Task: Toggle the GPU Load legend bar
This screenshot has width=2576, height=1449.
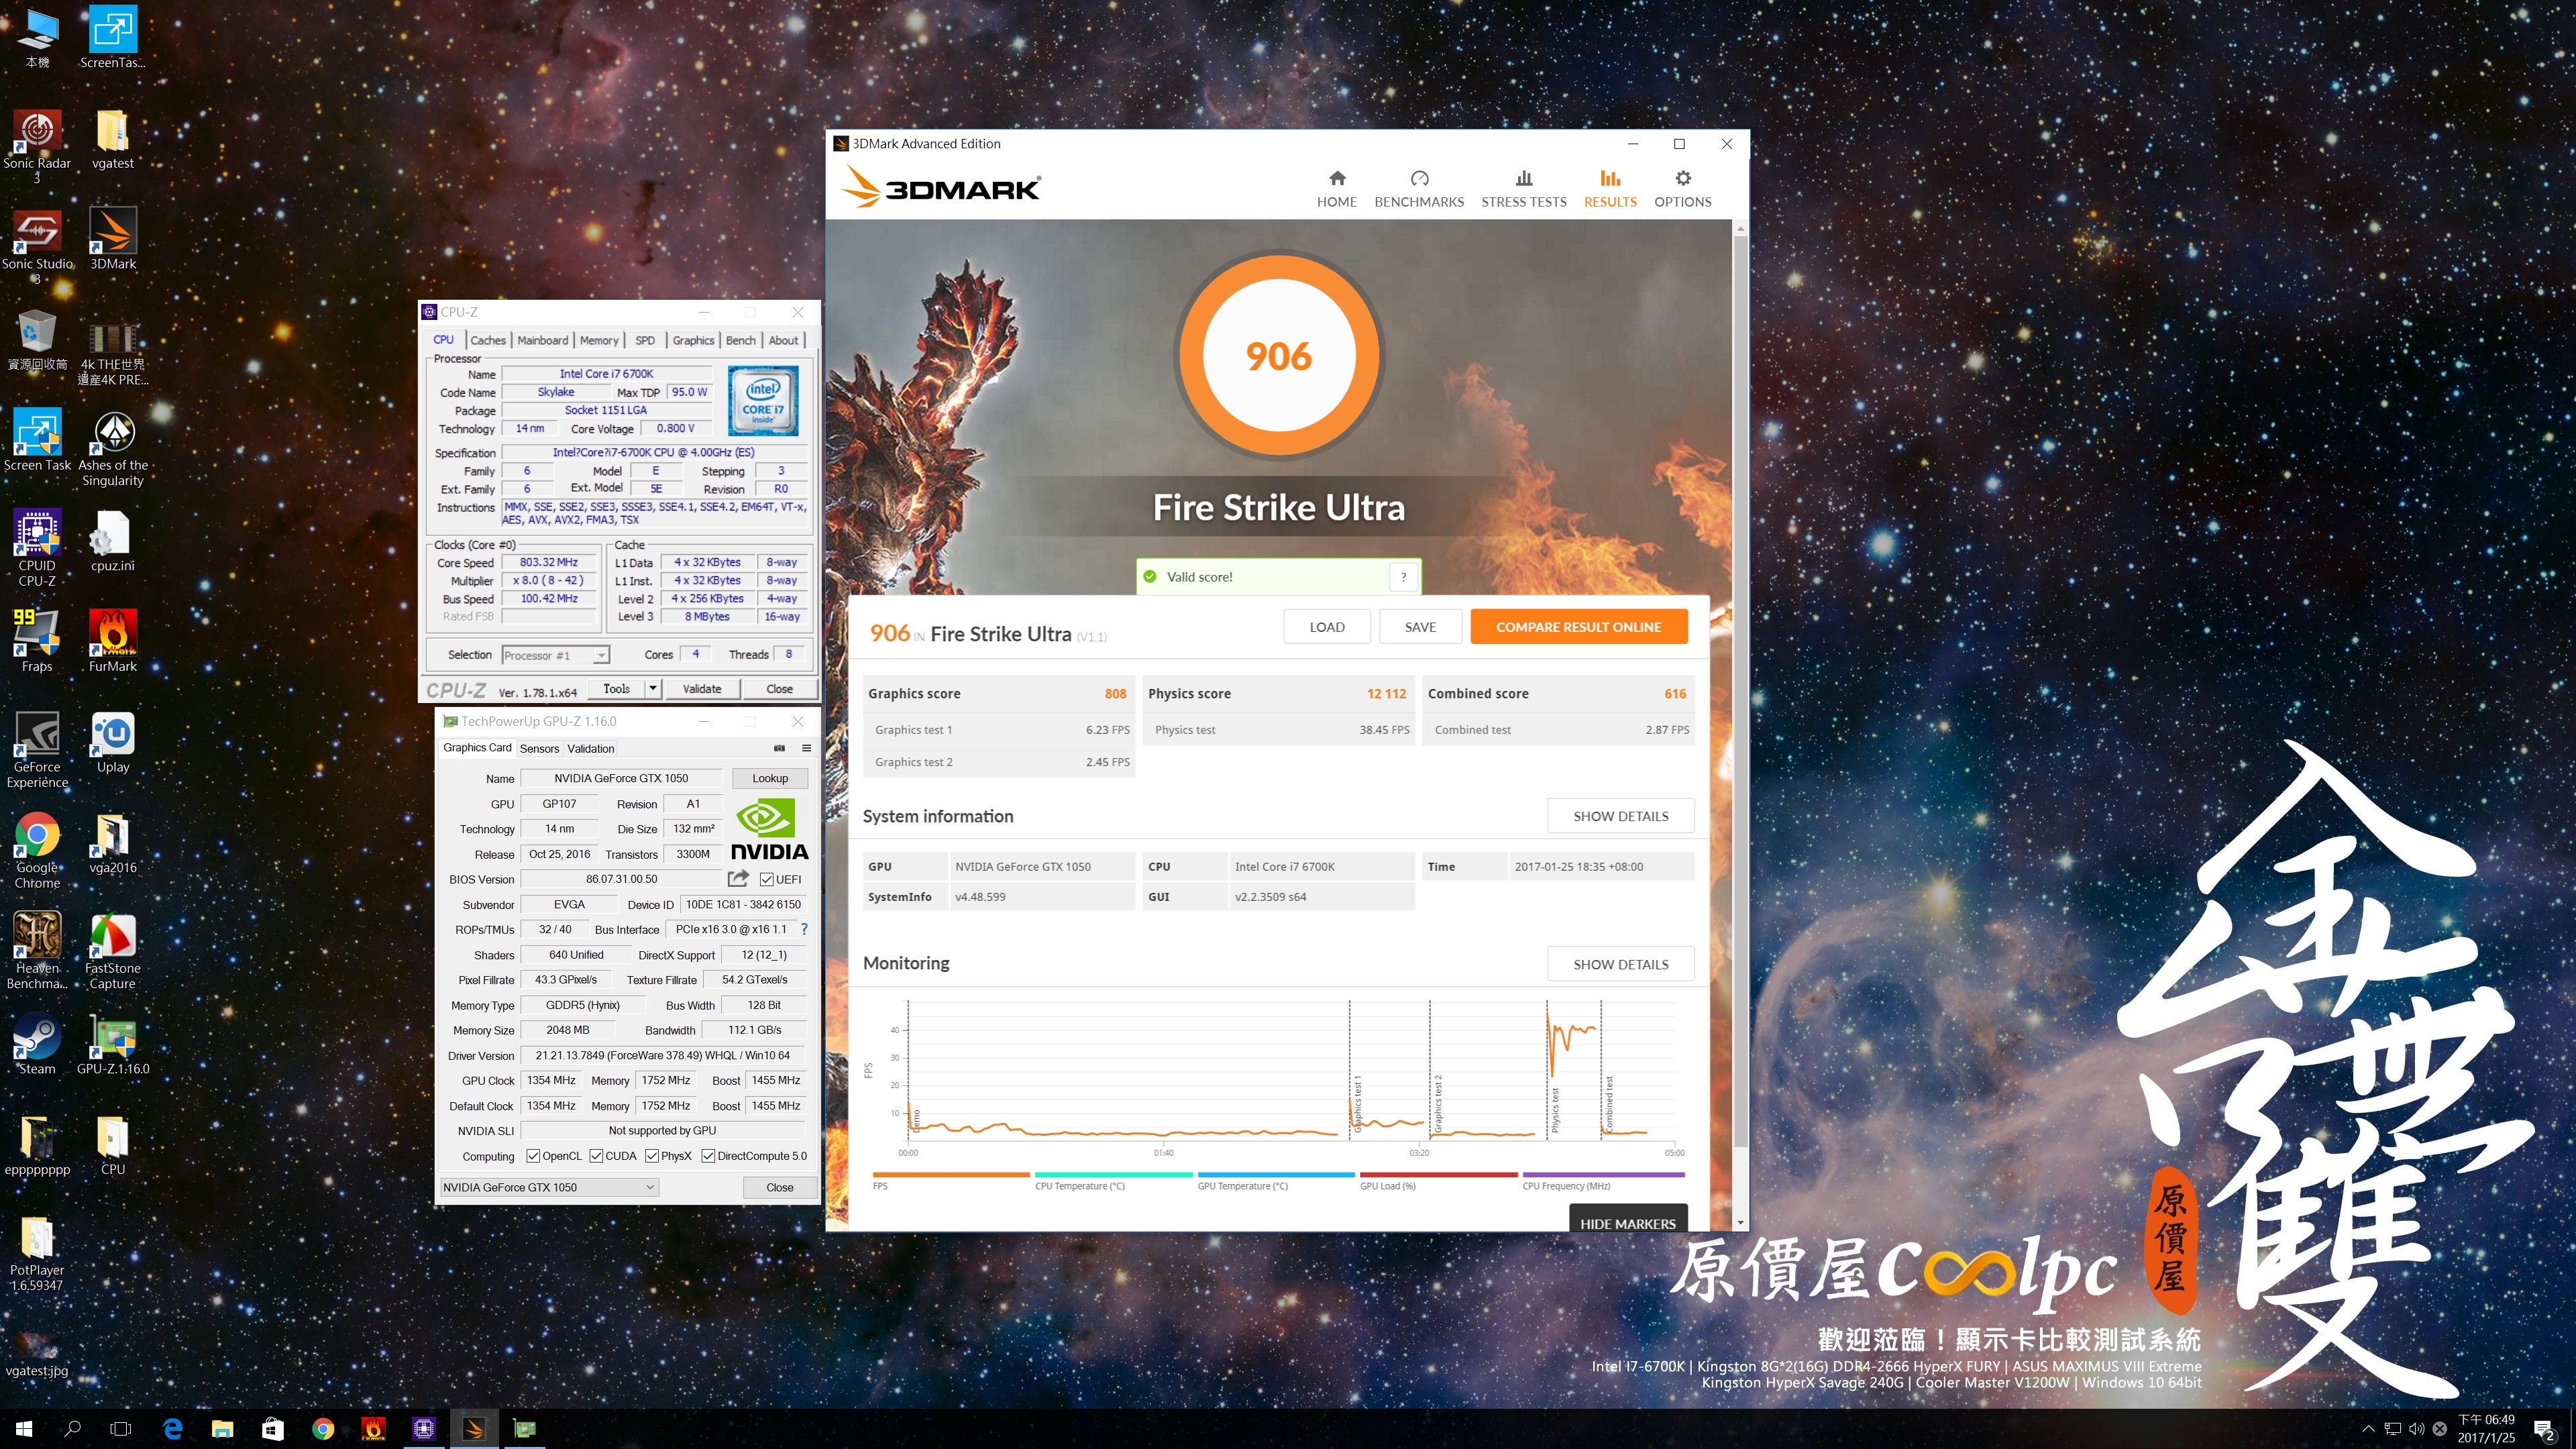Action: tap(1438, 1175)
